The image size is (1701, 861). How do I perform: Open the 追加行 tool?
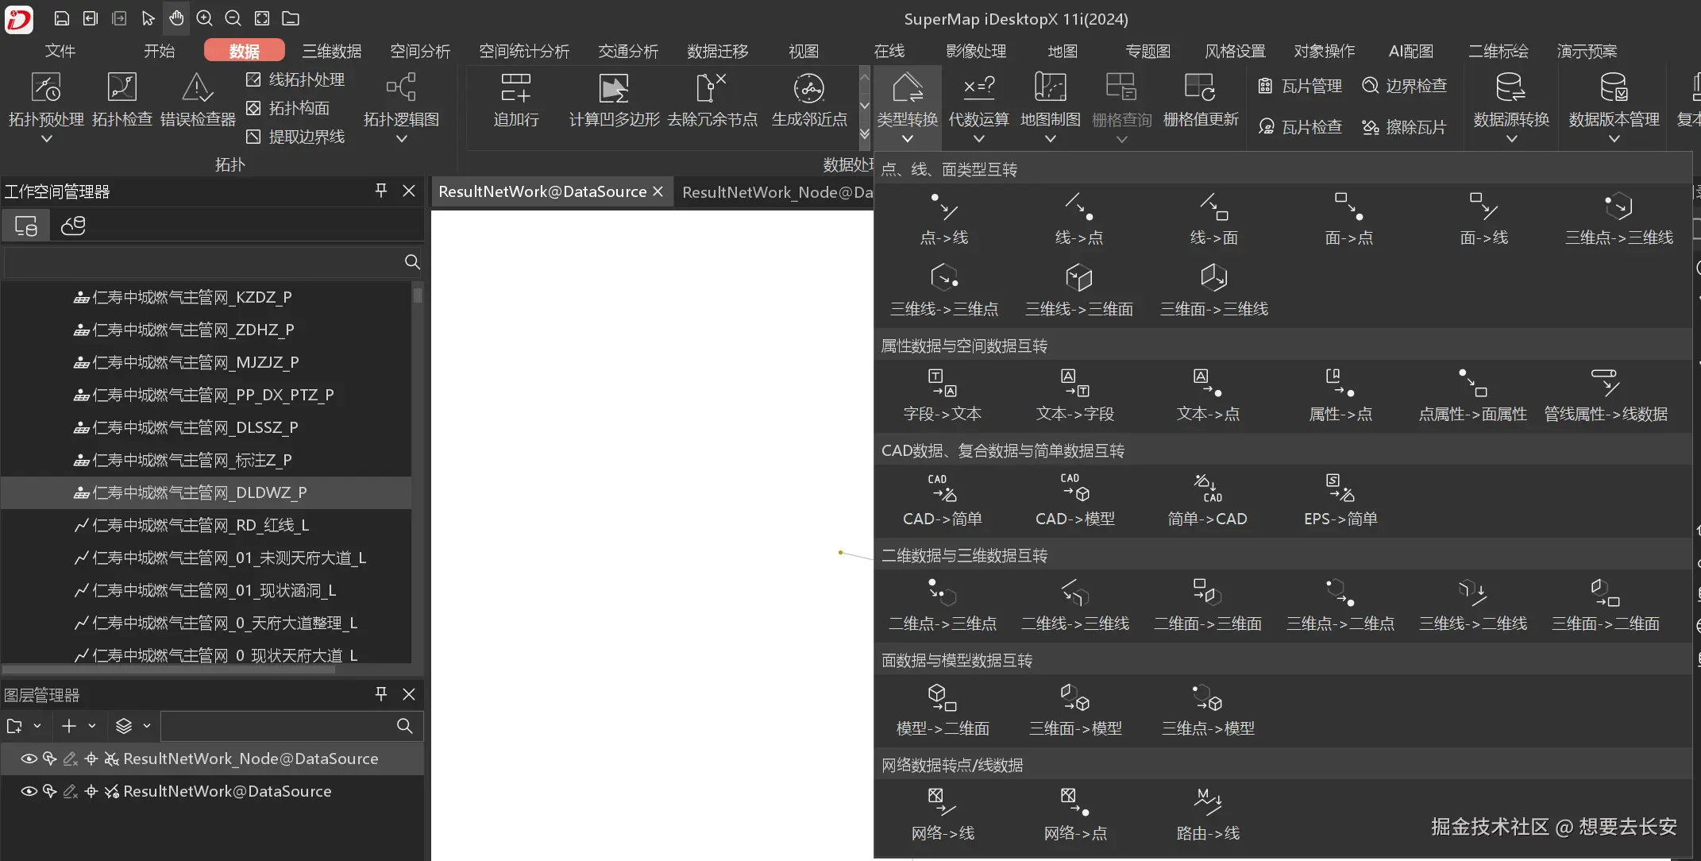coord(515,98)
